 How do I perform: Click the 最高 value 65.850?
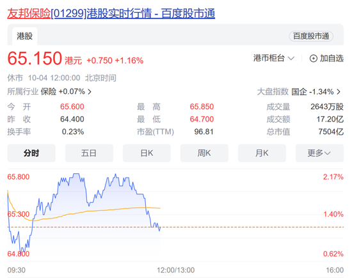(202, 107)
